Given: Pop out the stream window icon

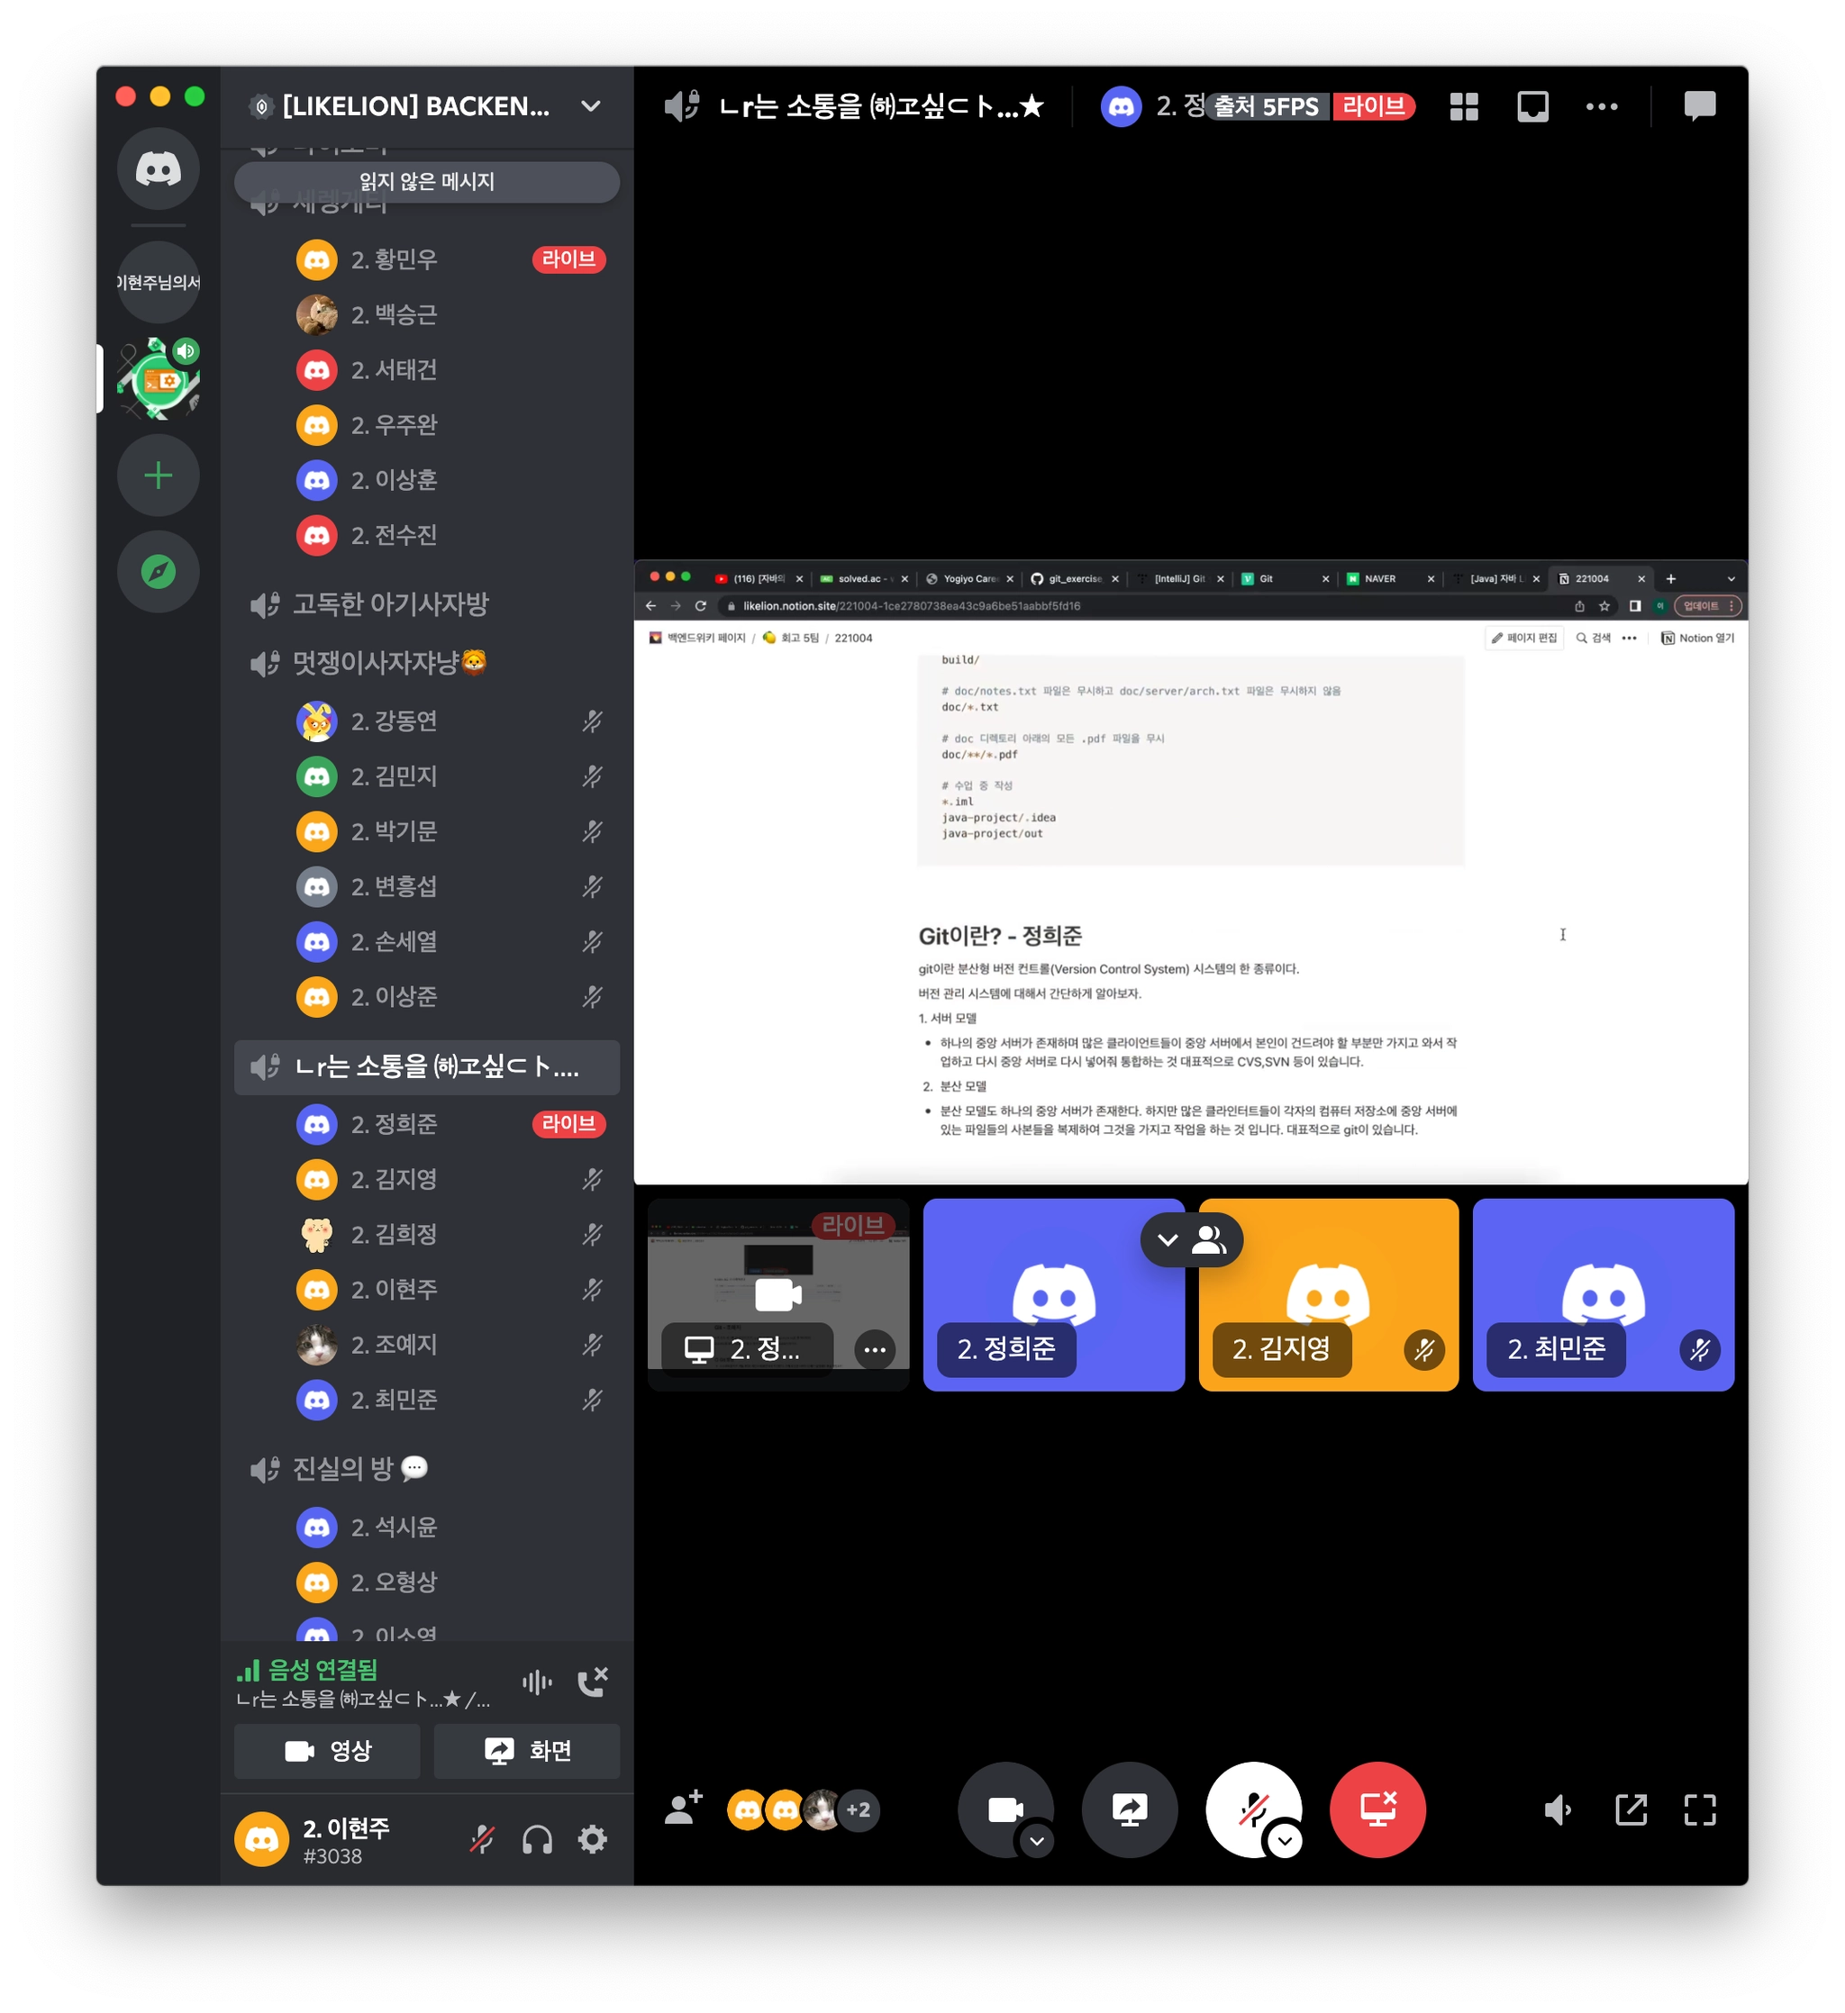Looking at the screenshot, I should tap(1631, 1809).
